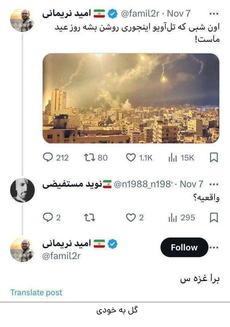Bookmark the comment by n1988_n198

coord(214,218)
